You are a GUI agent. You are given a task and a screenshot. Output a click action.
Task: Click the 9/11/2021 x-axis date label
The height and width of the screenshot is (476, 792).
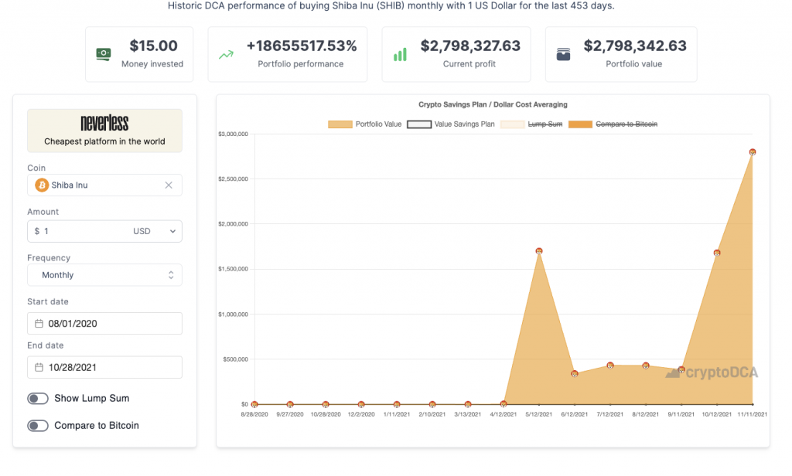tap(681, 414)
